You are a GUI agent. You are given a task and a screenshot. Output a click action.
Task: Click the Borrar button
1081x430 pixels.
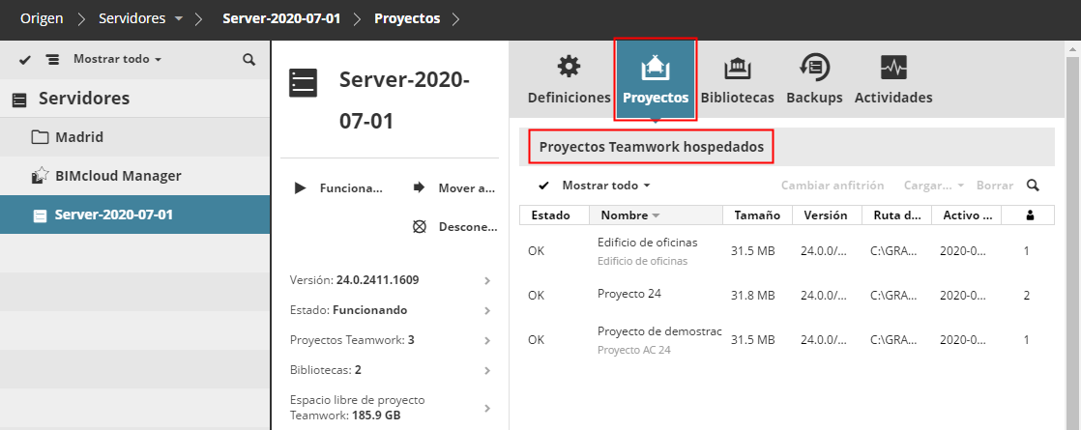[x=995, y=186]
